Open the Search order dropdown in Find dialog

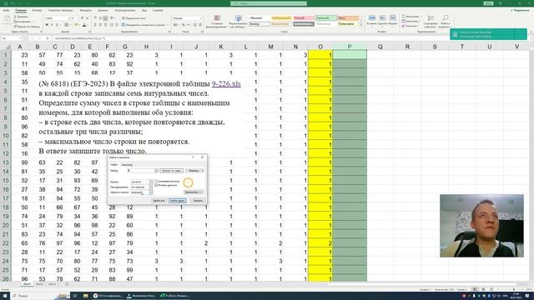pos(151,187)
